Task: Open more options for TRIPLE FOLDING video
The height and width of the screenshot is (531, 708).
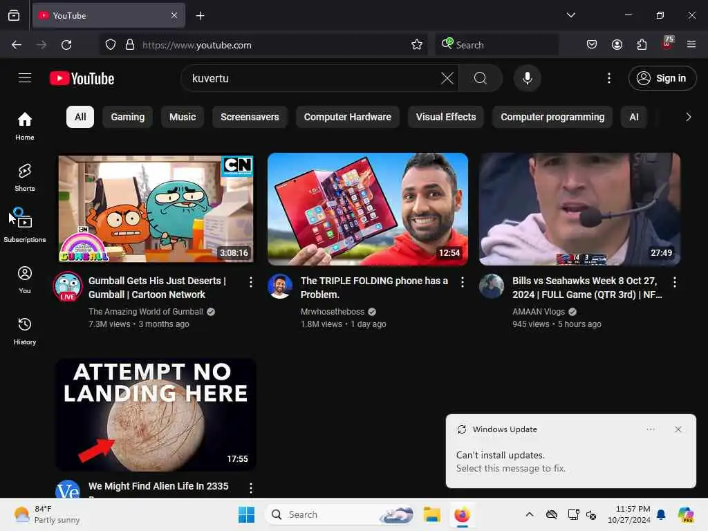Action: (x=463, y=282)
